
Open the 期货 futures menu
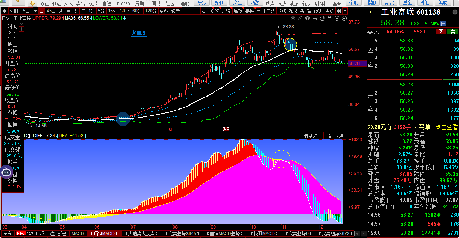[x=389, y=3]
